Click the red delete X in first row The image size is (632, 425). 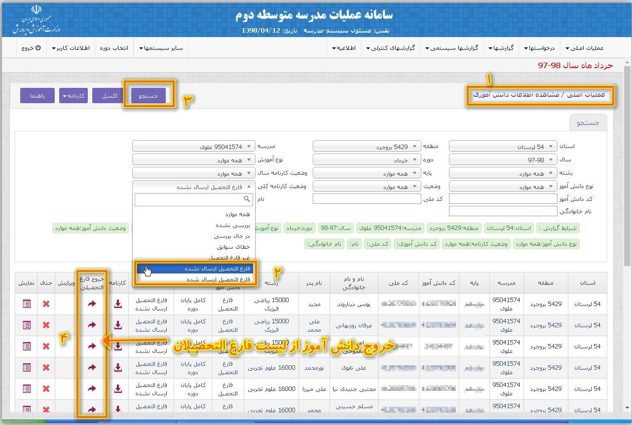(x=46, y=304)
